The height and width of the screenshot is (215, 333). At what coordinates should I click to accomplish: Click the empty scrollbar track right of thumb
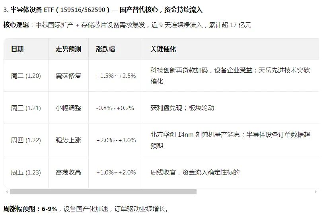point(255,192)
